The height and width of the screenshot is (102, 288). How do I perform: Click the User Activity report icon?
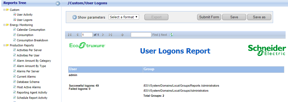[x=14, y=14]
